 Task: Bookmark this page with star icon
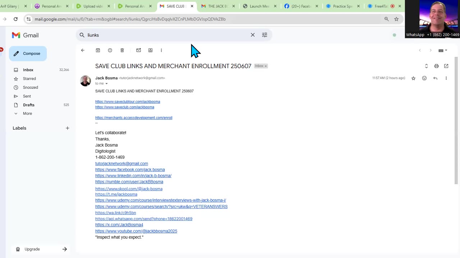396,19
